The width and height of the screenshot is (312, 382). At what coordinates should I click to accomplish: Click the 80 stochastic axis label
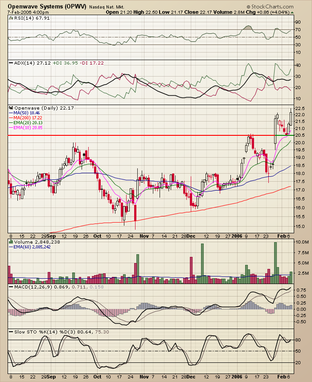point(298,340)
